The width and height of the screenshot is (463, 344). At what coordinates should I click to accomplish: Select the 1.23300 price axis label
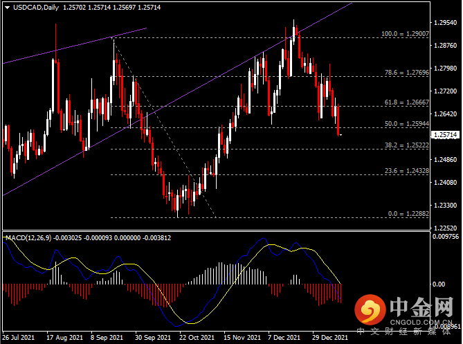click(x=445, y=206)
